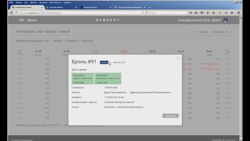Image resolution: width=250 pixels, height=141 pixels.
Task: Open the Справка menu
Action: click(67, 3)
